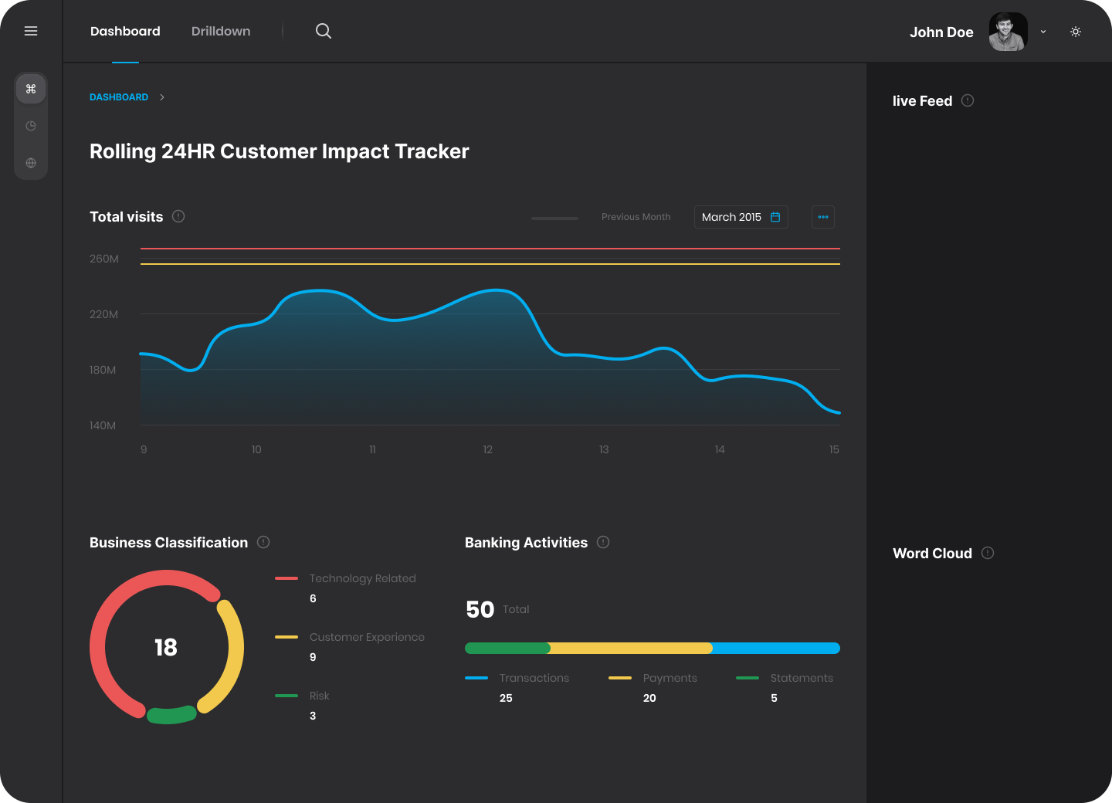Viewport: 1112px width, 803px height.
Task: Show info for Total visits
Action: [178, 216]
